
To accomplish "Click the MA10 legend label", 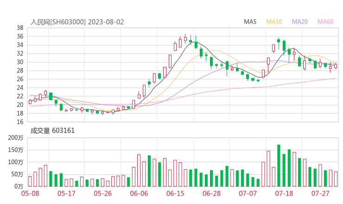I will (x=274, y=22).
